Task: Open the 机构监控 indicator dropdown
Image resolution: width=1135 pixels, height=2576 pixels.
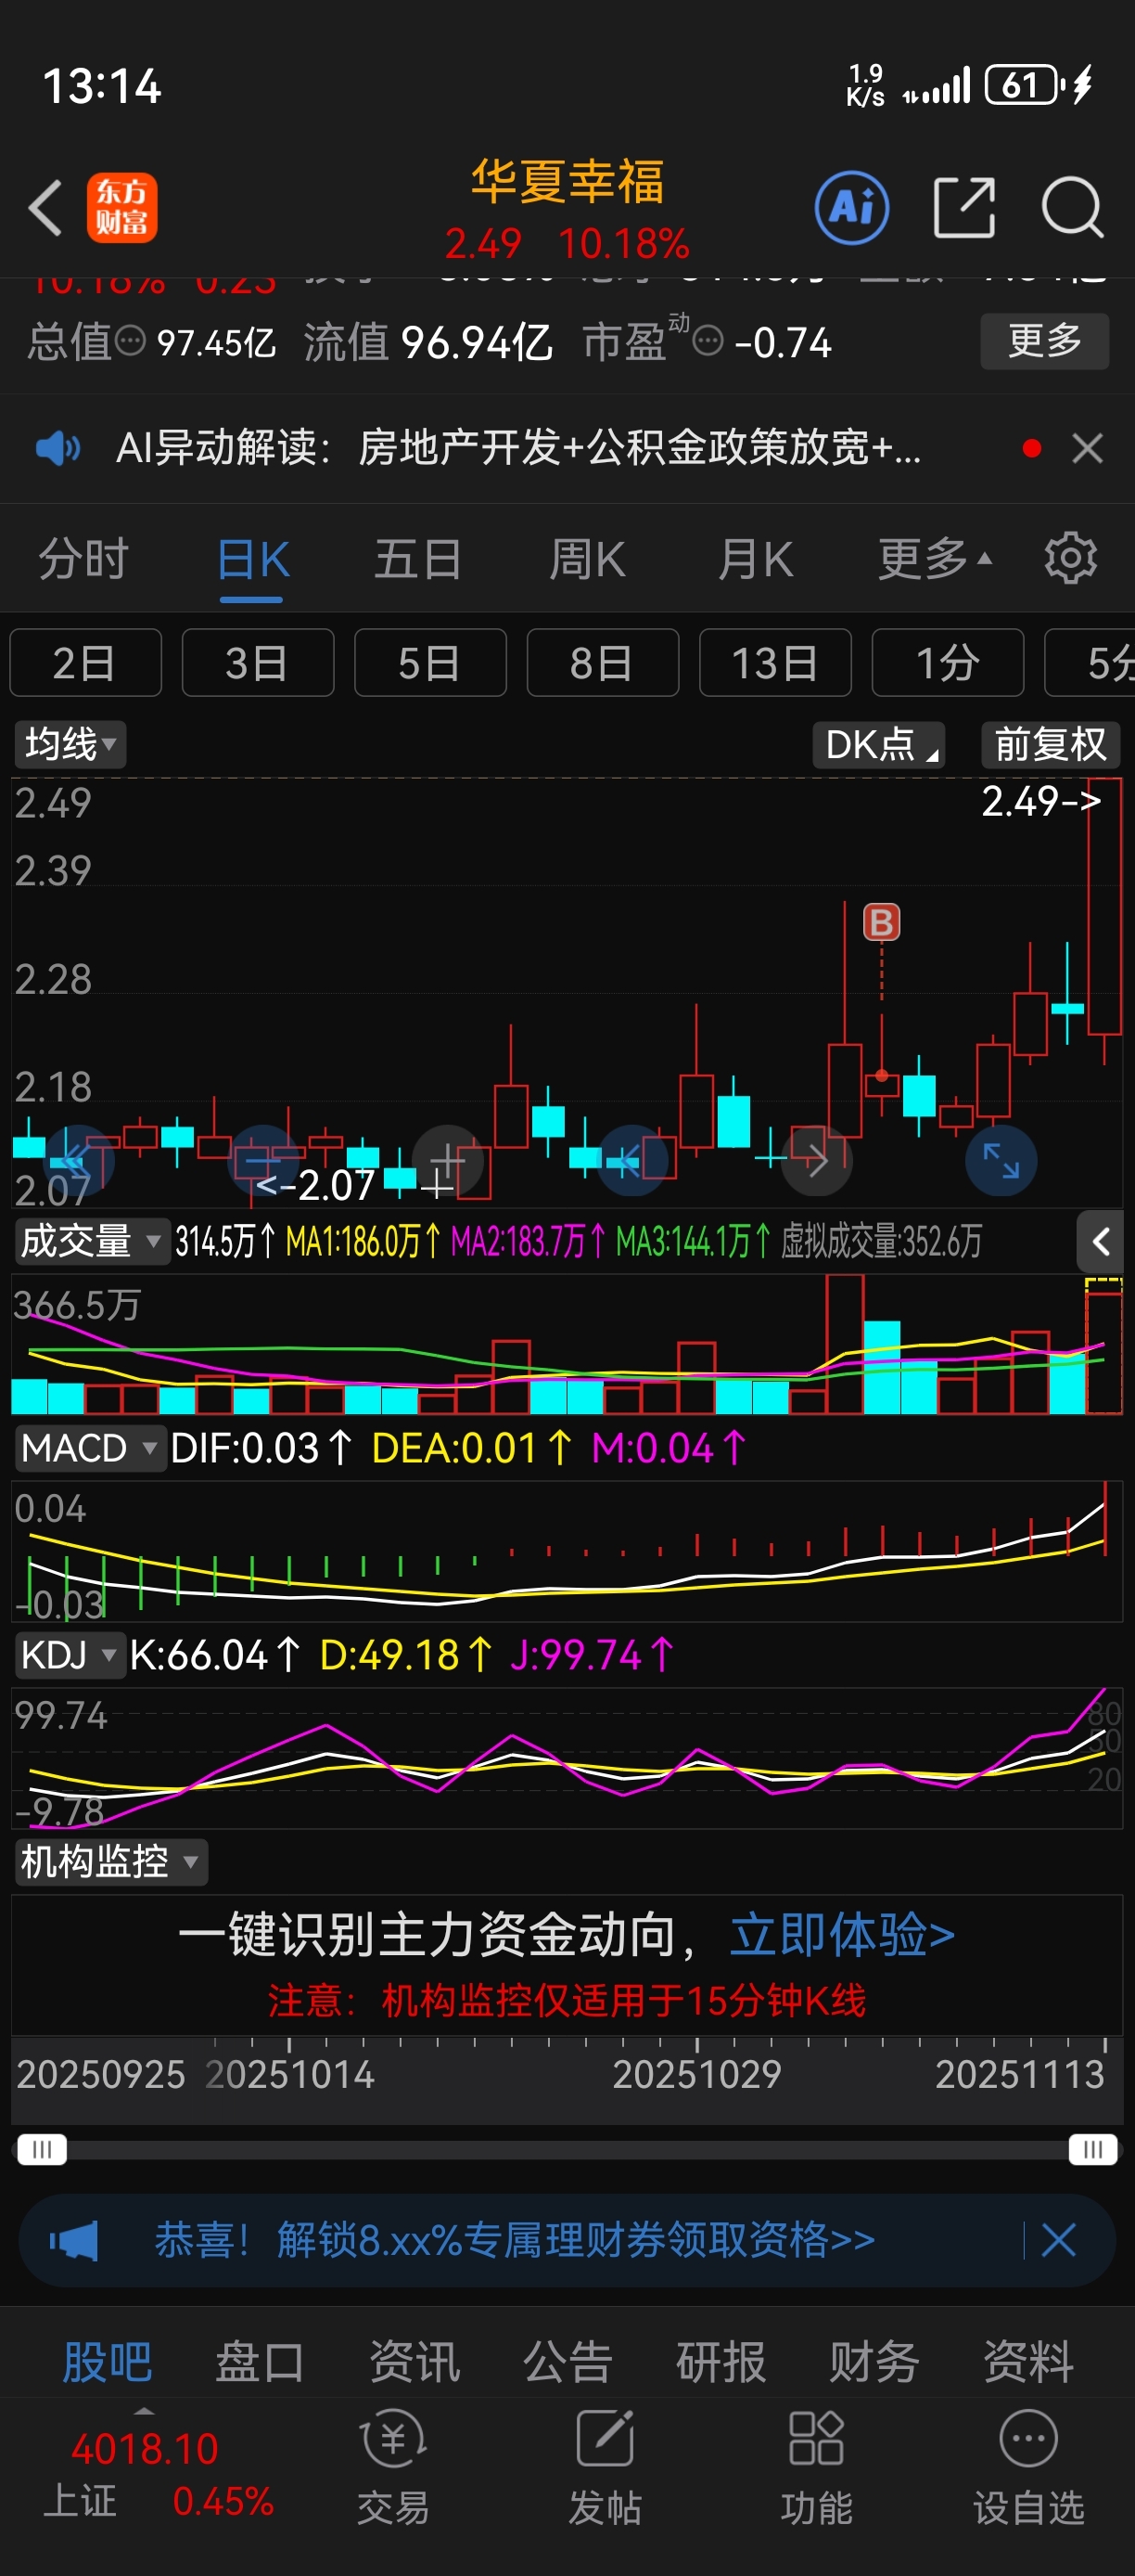Action: [x=111, y=1862]
